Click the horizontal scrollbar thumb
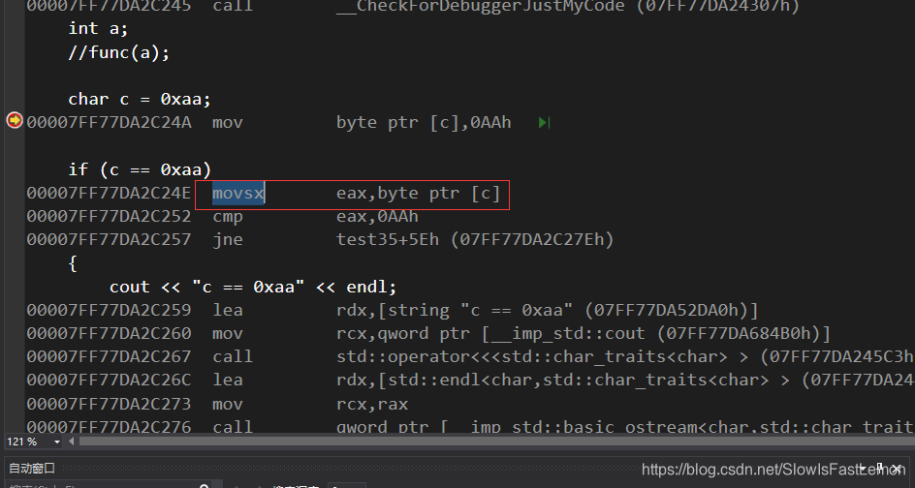This screenshot has height=488, width=915. (496, 442)
